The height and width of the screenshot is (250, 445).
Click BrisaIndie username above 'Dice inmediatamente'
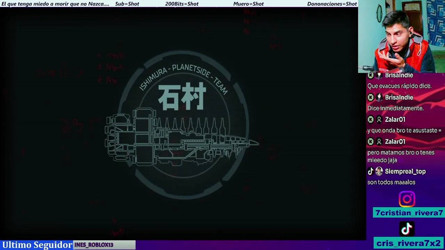coord(399,98)
